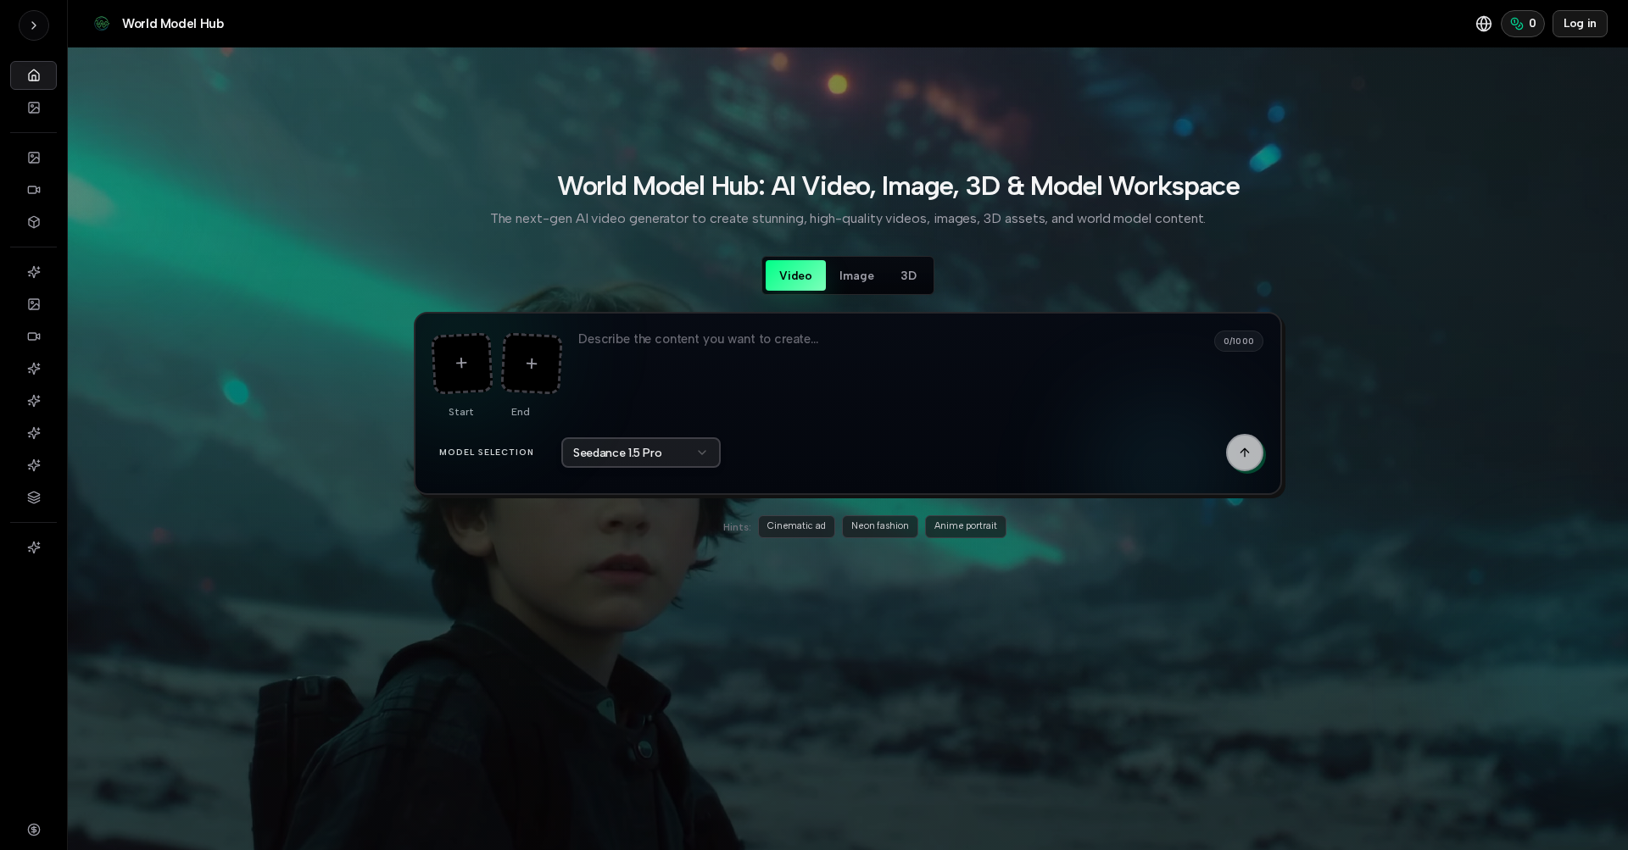
Task: Click the layers stack icon in sidebar
Action: pyautogui.click(x=34, y=497)
